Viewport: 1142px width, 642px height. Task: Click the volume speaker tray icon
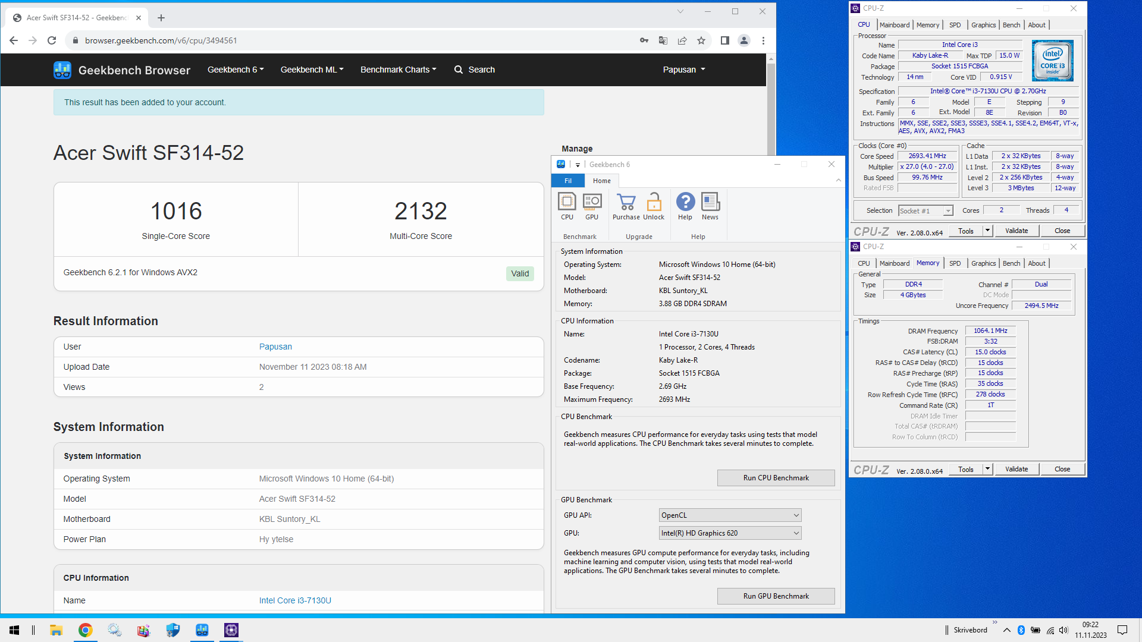pyautogui.click(x=1064, y=630)
